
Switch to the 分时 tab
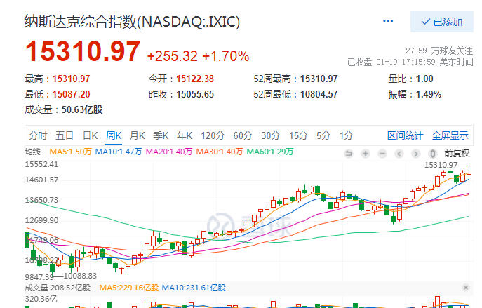tap(38, 135)
